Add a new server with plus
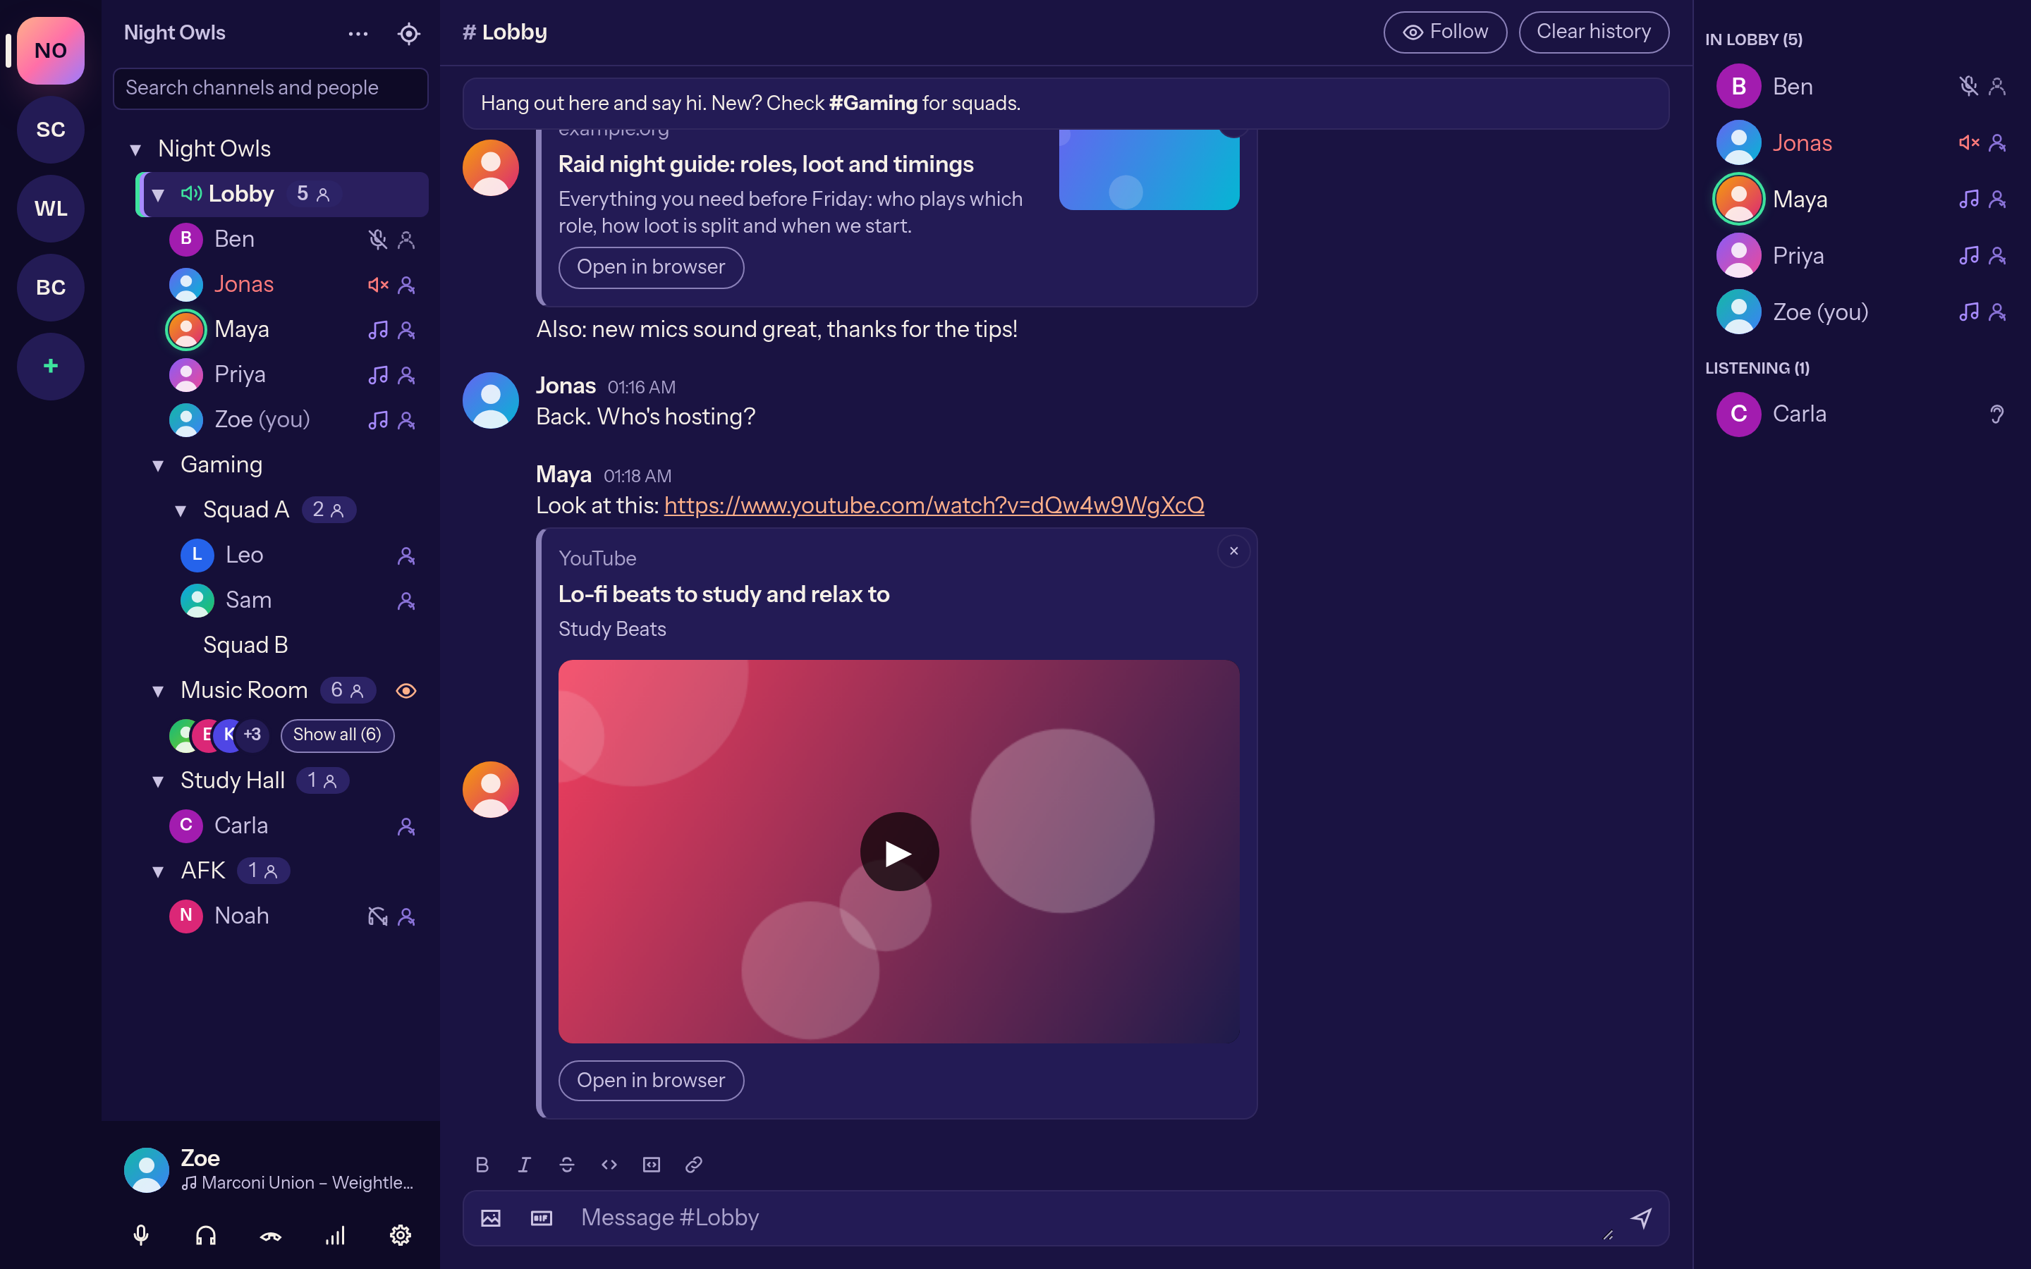The width and height of the screenshot is (2031, 1269). point(50,366)
